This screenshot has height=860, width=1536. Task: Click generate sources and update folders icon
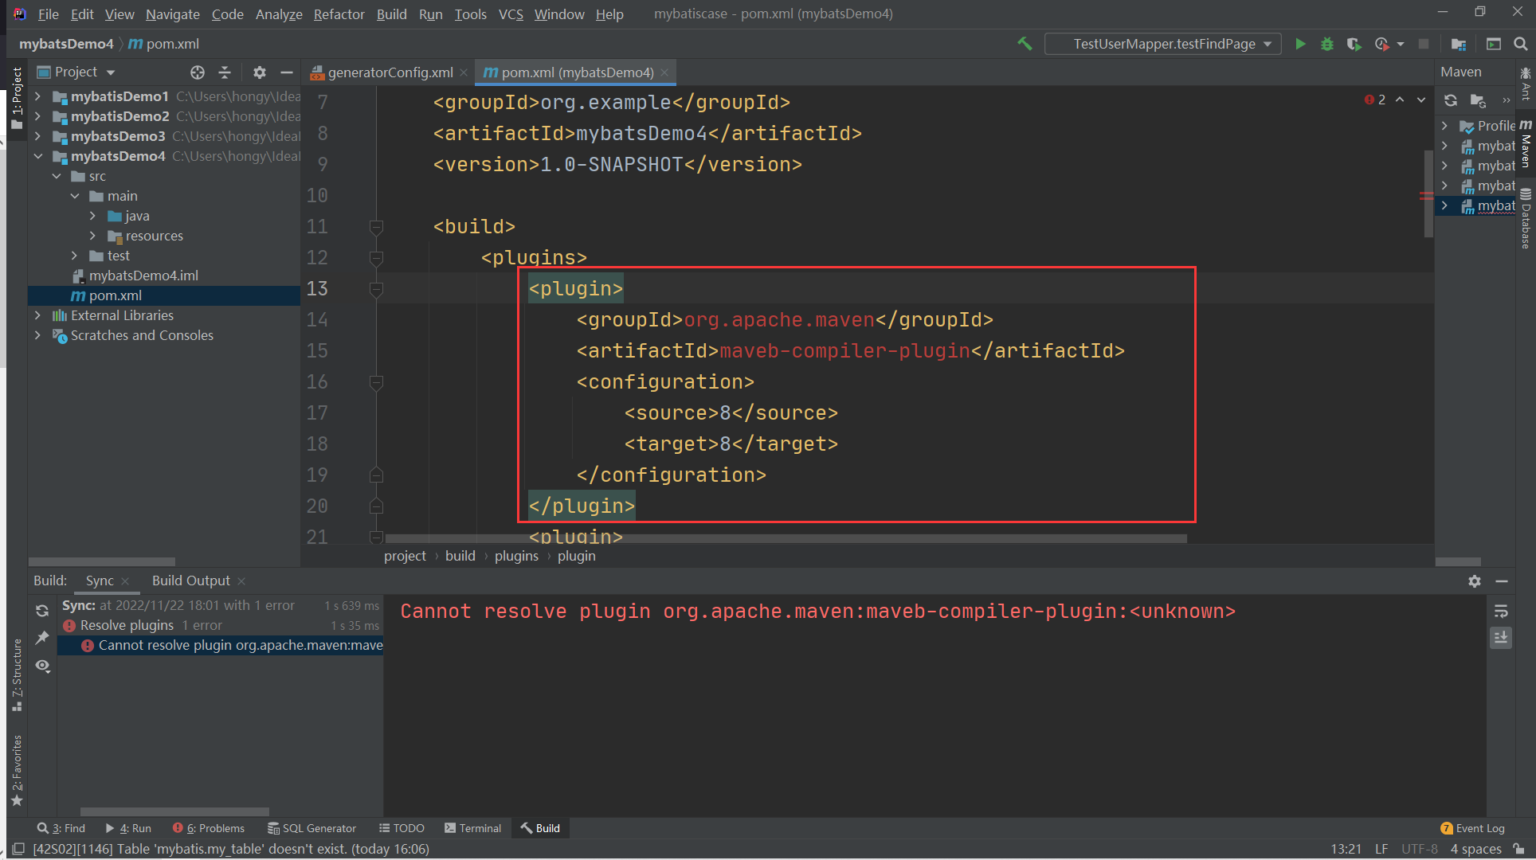[1478, 100]
